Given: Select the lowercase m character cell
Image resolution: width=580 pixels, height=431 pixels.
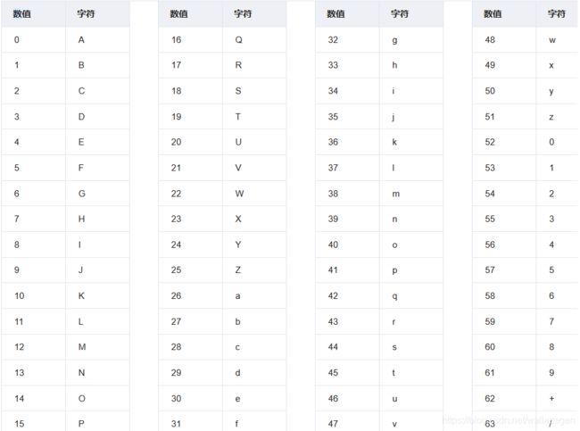Looking at the screenshot, I should [411, 194].
